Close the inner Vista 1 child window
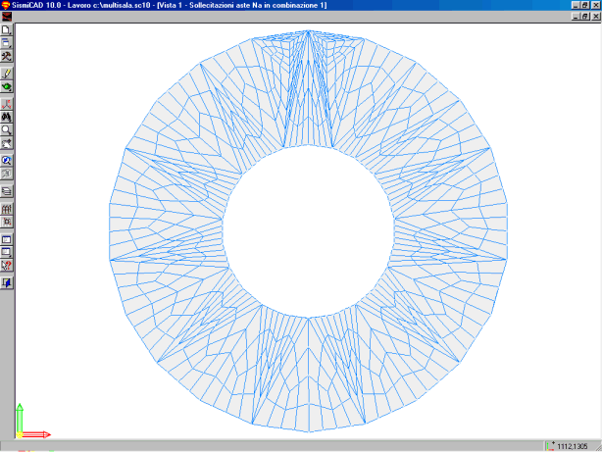 click(x=595, y=16)
